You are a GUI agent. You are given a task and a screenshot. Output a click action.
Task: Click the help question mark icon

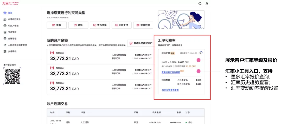pyautogui.click(x=200, y=4)
